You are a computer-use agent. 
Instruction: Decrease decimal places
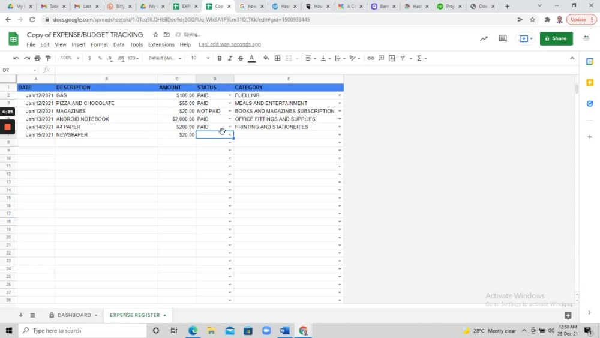pos(110,58)
